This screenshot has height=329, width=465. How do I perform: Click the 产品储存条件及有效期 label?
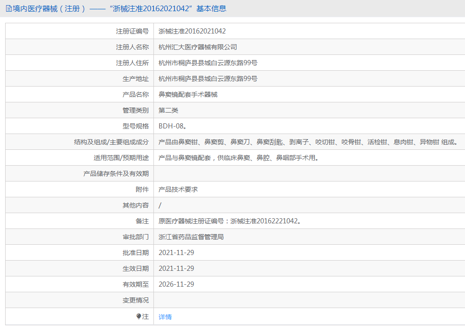tap(116, 174)
